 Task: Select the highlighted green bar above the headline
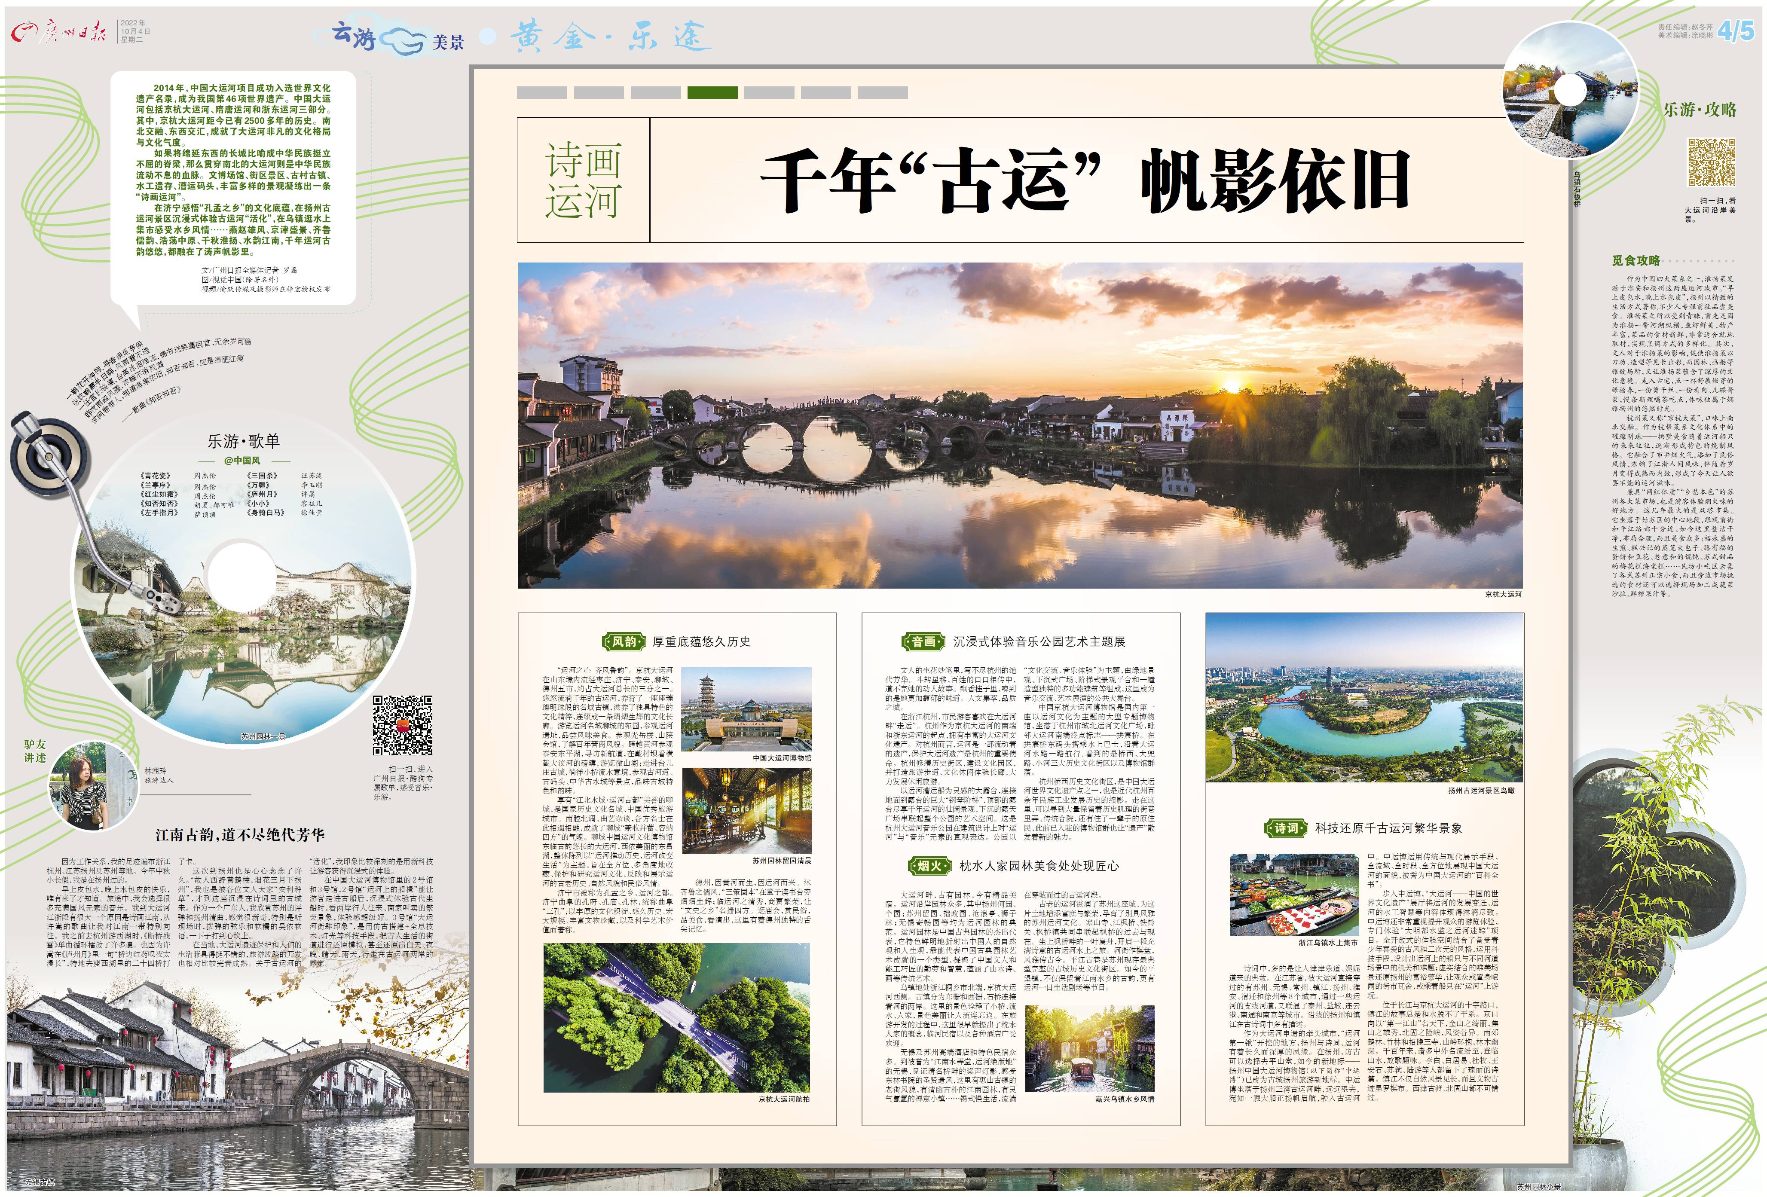712,93
